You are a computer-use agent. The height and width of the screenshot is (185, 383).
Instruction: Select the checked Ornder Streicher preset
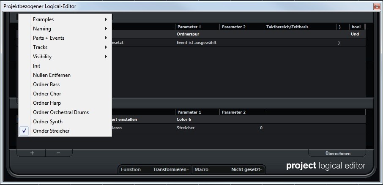point(65,131)
